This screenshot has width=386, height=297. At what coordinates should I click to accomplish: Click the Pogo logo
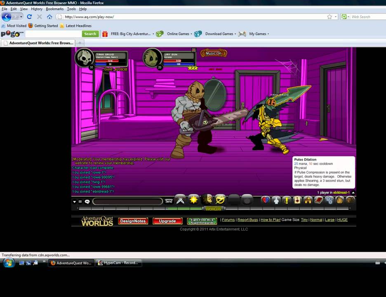(12, 33)
